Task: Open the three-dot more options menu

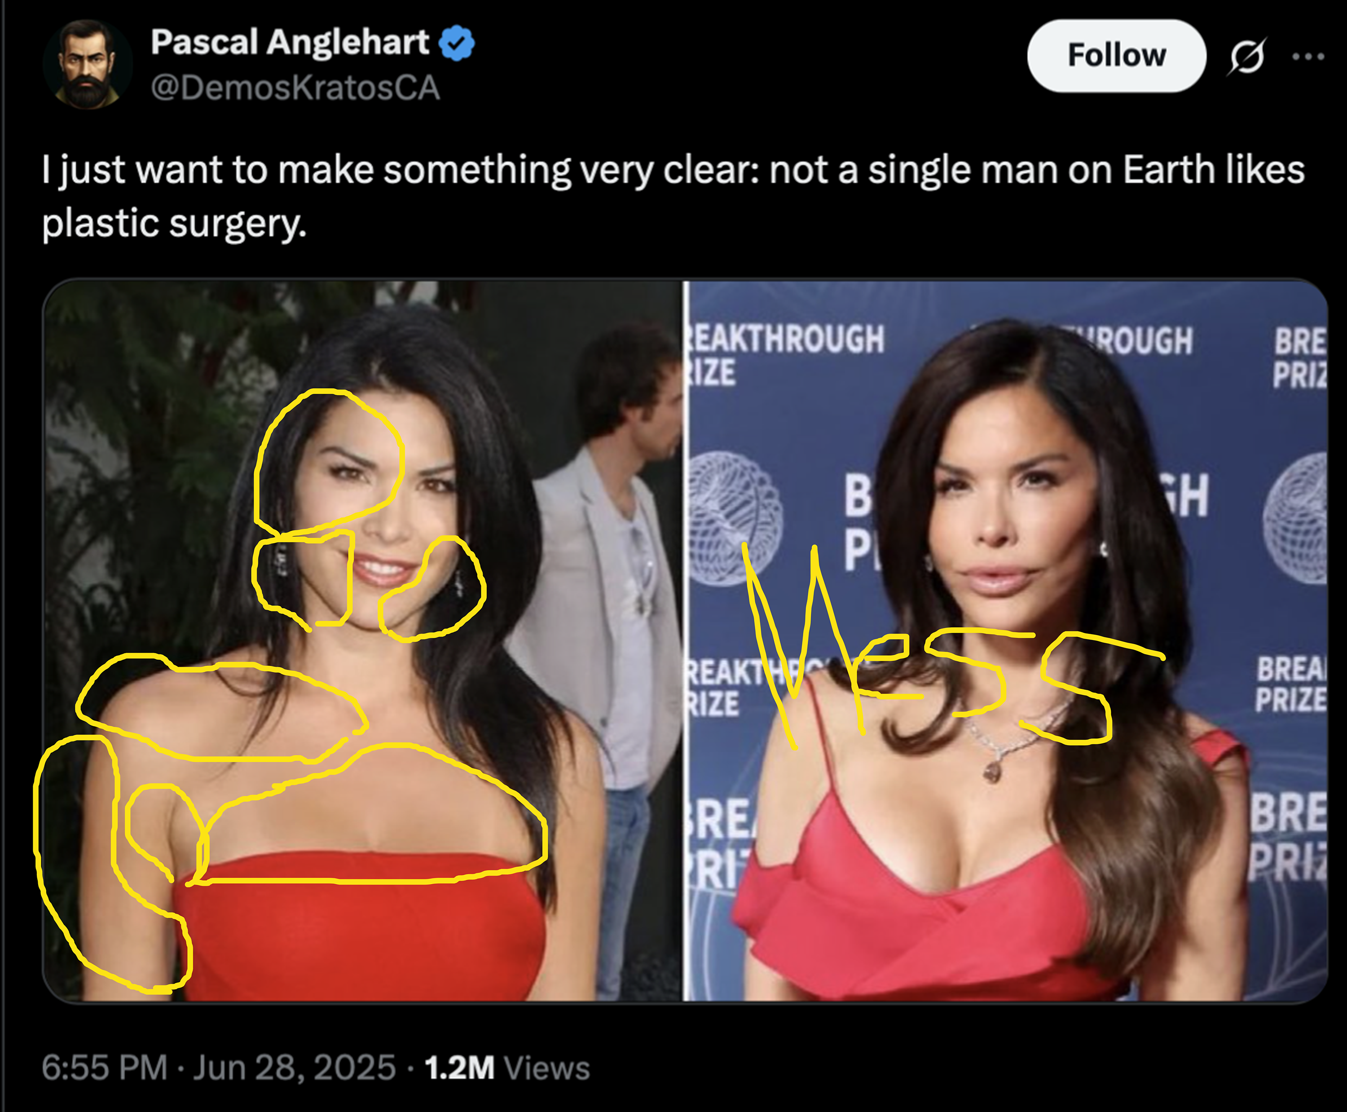Action: coord(1308,57)
